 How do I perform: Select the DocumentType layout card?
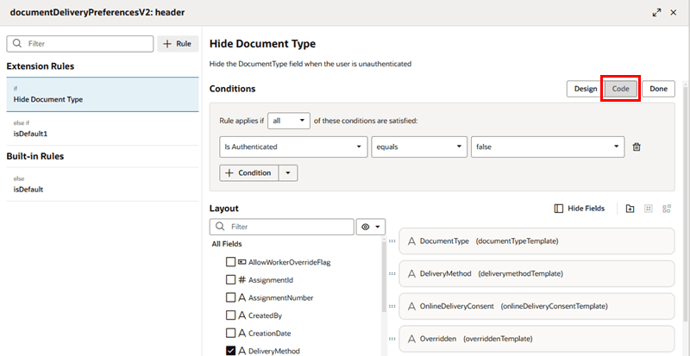(536, 241)
